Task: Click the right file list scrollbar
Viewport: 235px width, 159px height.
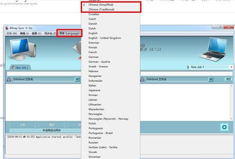Action: tap(232, 102)
